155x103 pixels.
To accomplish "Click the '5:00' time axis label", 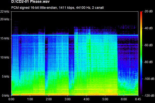I will tap(105, 99).
